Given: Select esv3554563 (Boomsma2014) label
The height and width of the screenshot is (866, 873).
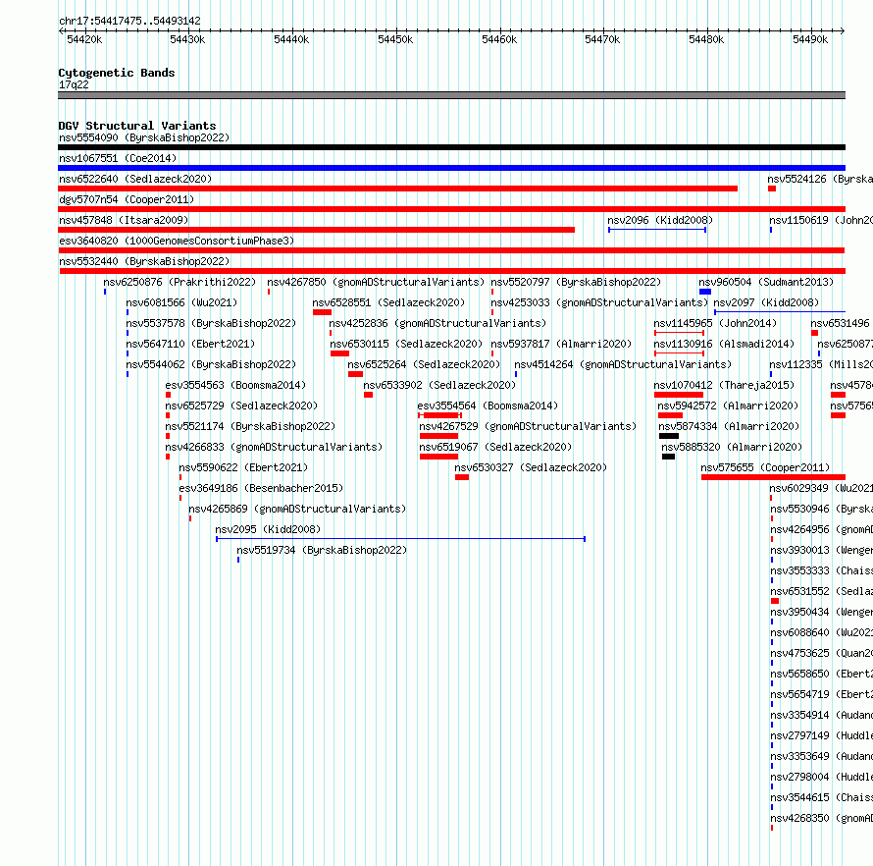Looking at the screenshot, I should point(235,385).
